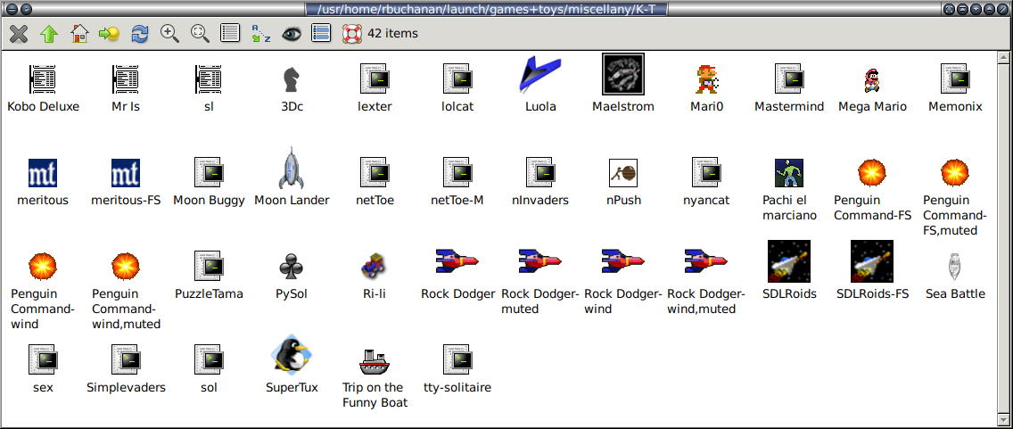
Task: Click the vertical scrollbar down arrow
Action: 1002,420
